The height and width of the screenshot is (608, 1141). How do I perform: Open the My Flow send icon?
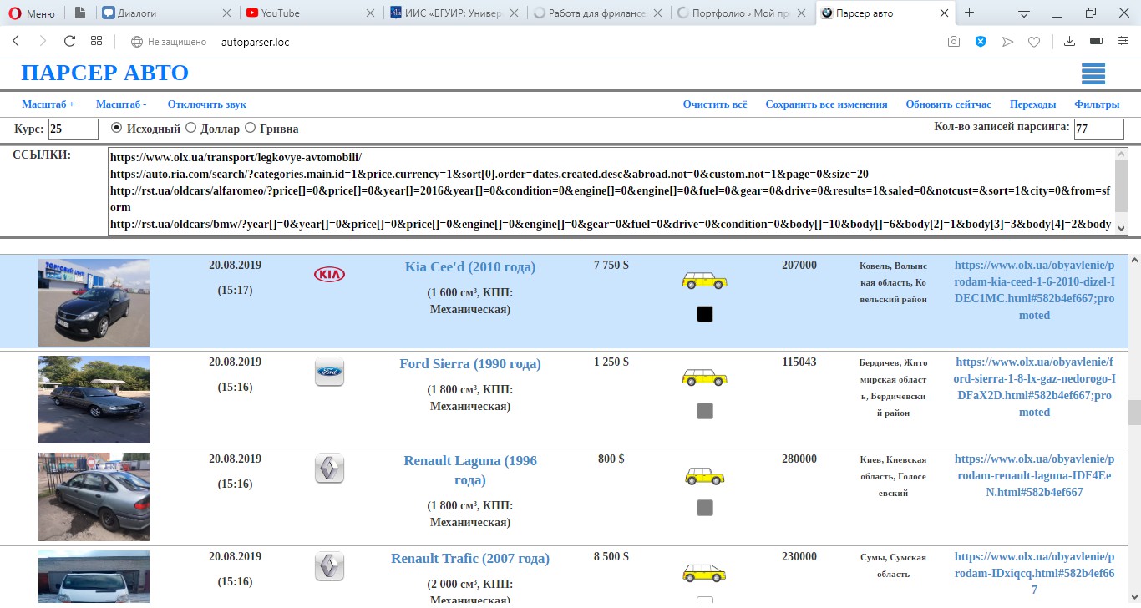point(1007,42)
